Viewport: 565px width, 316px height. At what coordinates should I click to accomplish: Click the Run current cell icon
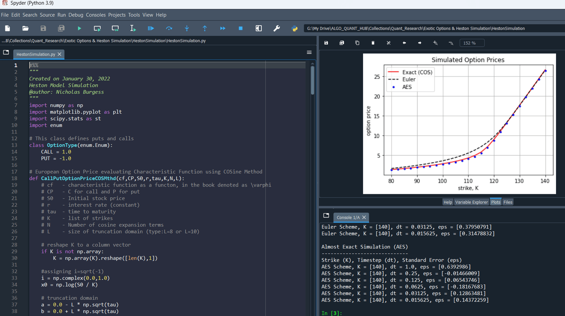point(97,28)
